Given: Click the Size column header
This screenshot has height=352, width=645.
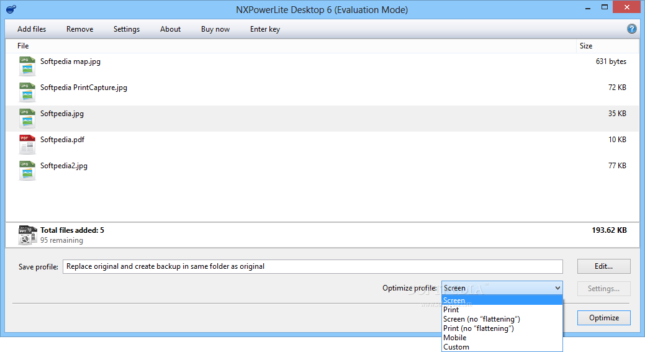Looking at the screenshot, I should click(x=586, y=46).
